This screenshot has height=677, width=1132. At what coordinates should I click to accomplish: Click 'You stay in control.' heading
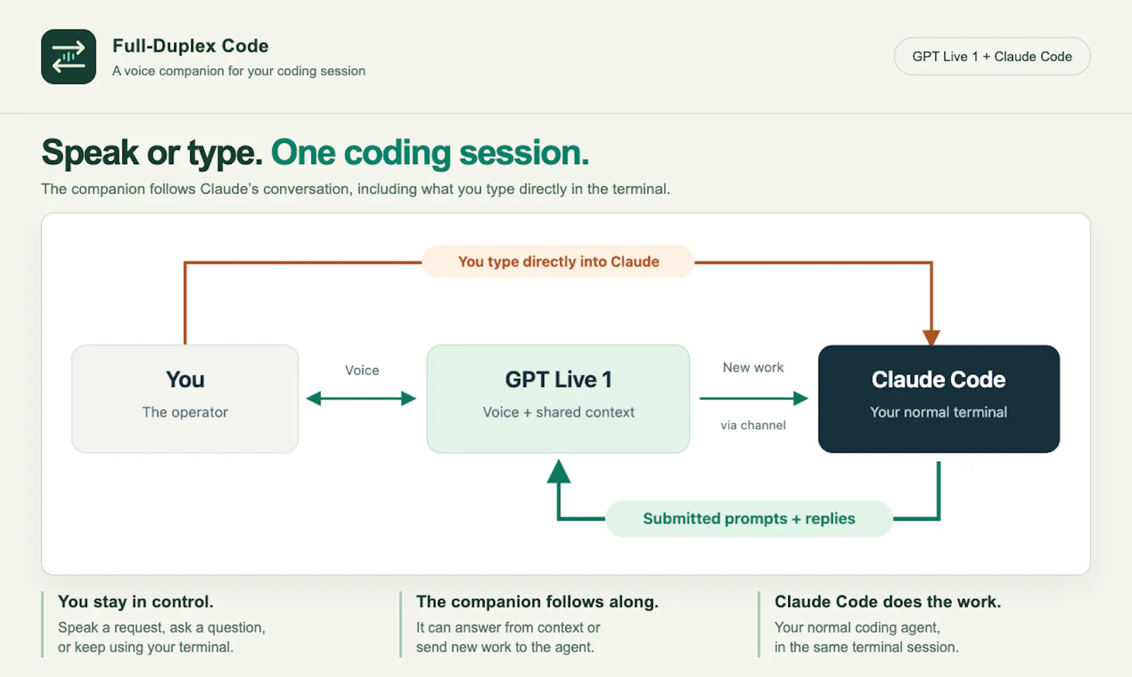coord(136,602)
